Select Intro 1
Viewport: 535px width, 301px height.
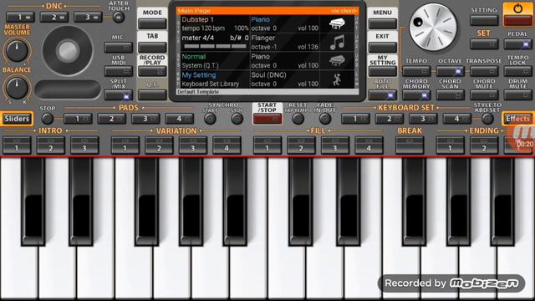(17, 145)
